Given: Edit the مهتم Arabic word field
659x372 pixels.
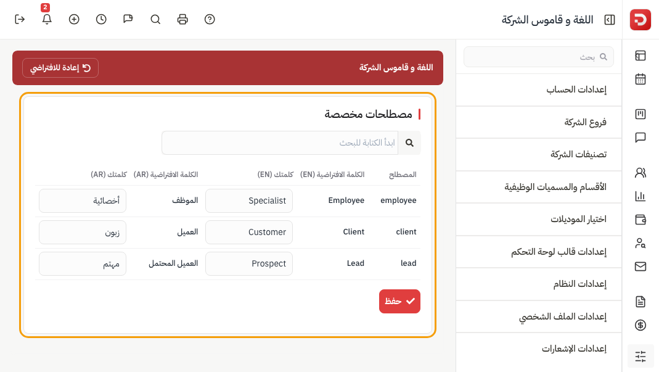Looking at the screenshot, I should tap(83, 264).
